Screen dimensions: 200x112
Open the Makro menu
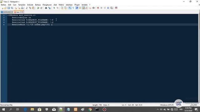coord(61,5)
